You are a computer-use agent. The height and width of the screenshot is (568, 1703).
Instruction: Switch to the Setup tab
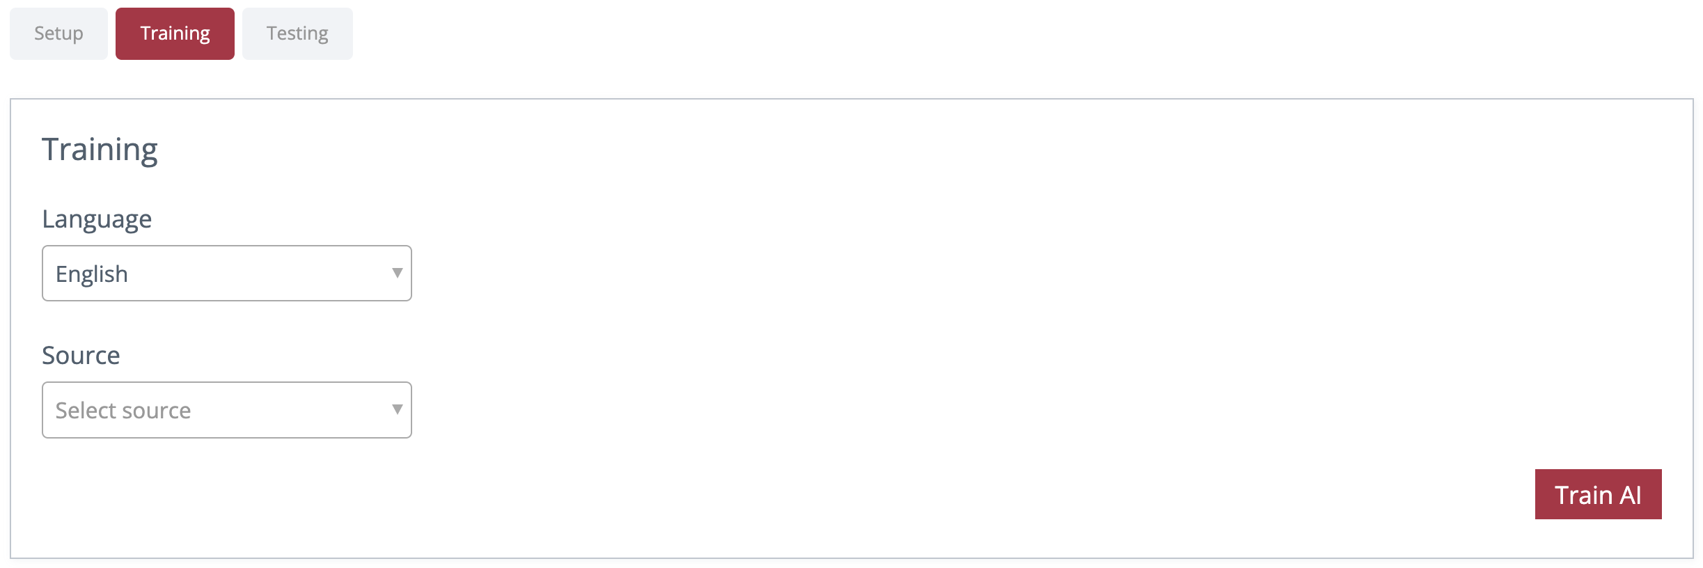[x=58, y=33]
